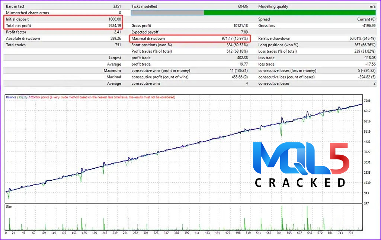The height and width of the screenshot is (240, 381).
Task: Click the 'Size' label in lower chart
Action: tap(9, 207)
